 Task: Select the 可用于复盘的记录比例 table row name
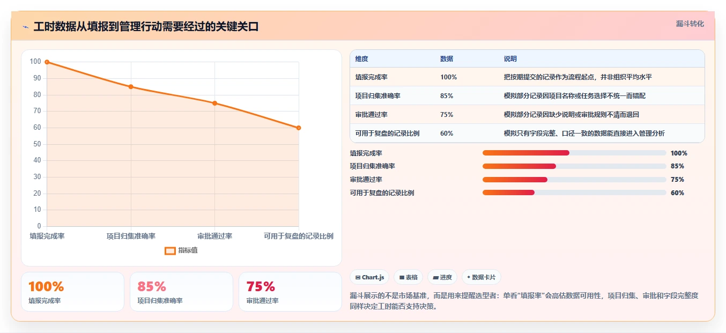(388, 134)
